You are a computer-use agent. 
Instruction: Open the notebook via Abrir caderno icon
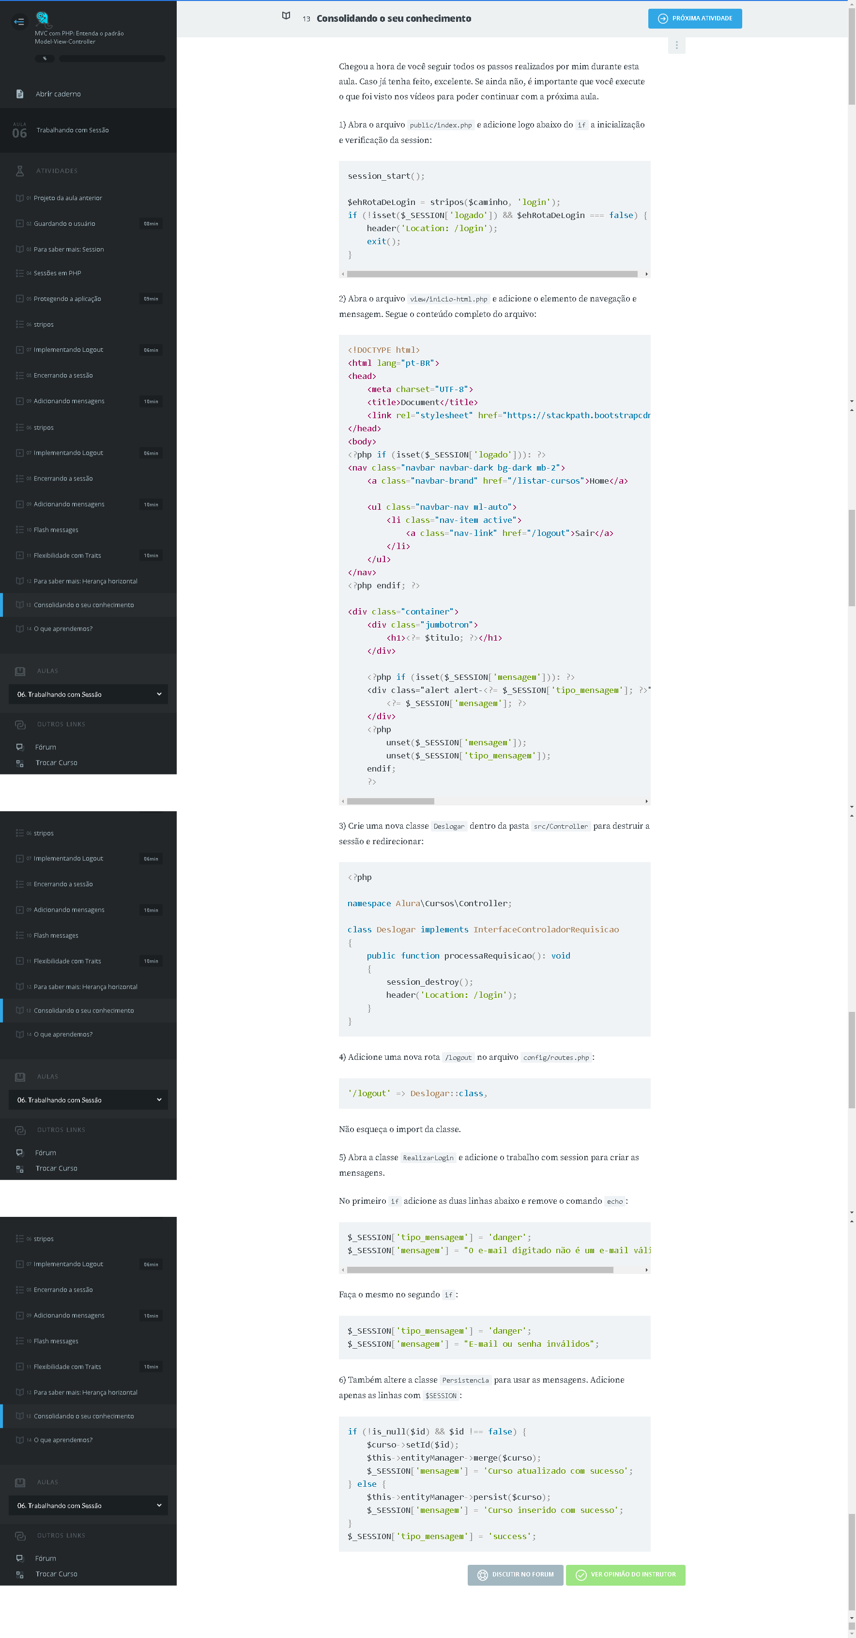coord(20,94)
